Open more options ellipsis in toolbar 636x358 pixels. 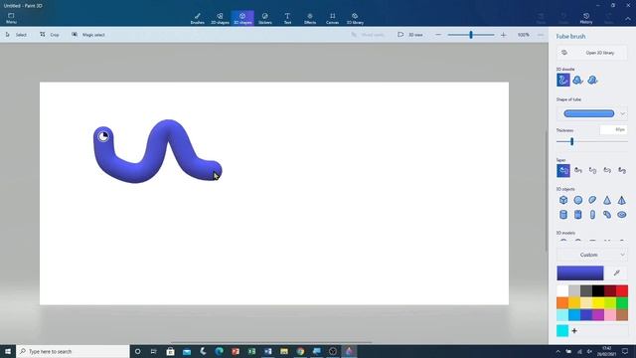pos(541,35)
